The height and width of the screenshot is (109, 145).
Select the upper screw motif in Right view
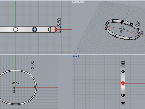[x=123, y=71]
